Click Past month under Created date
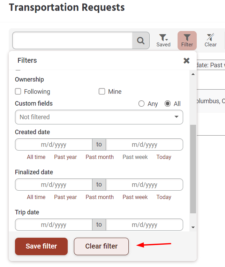The width and height of the screenshot is (225, 267). (99, 157)
